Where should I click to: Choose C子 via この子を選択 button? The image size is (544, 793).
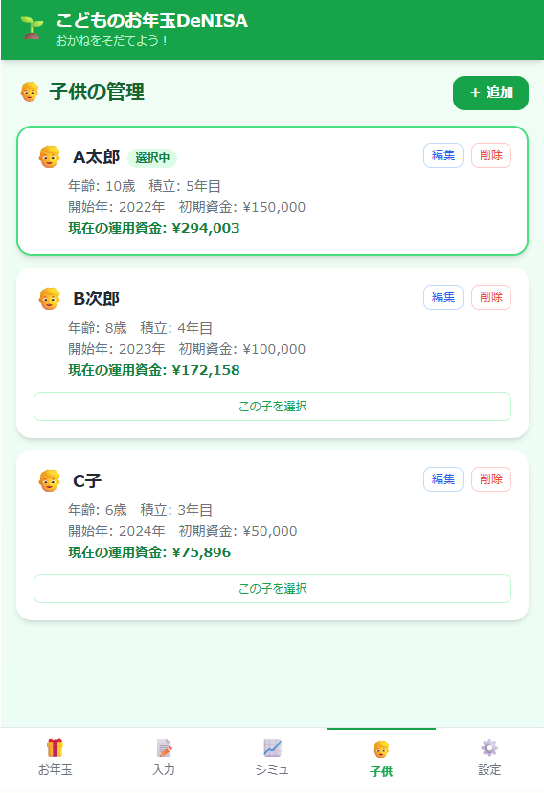pos(272,588)
